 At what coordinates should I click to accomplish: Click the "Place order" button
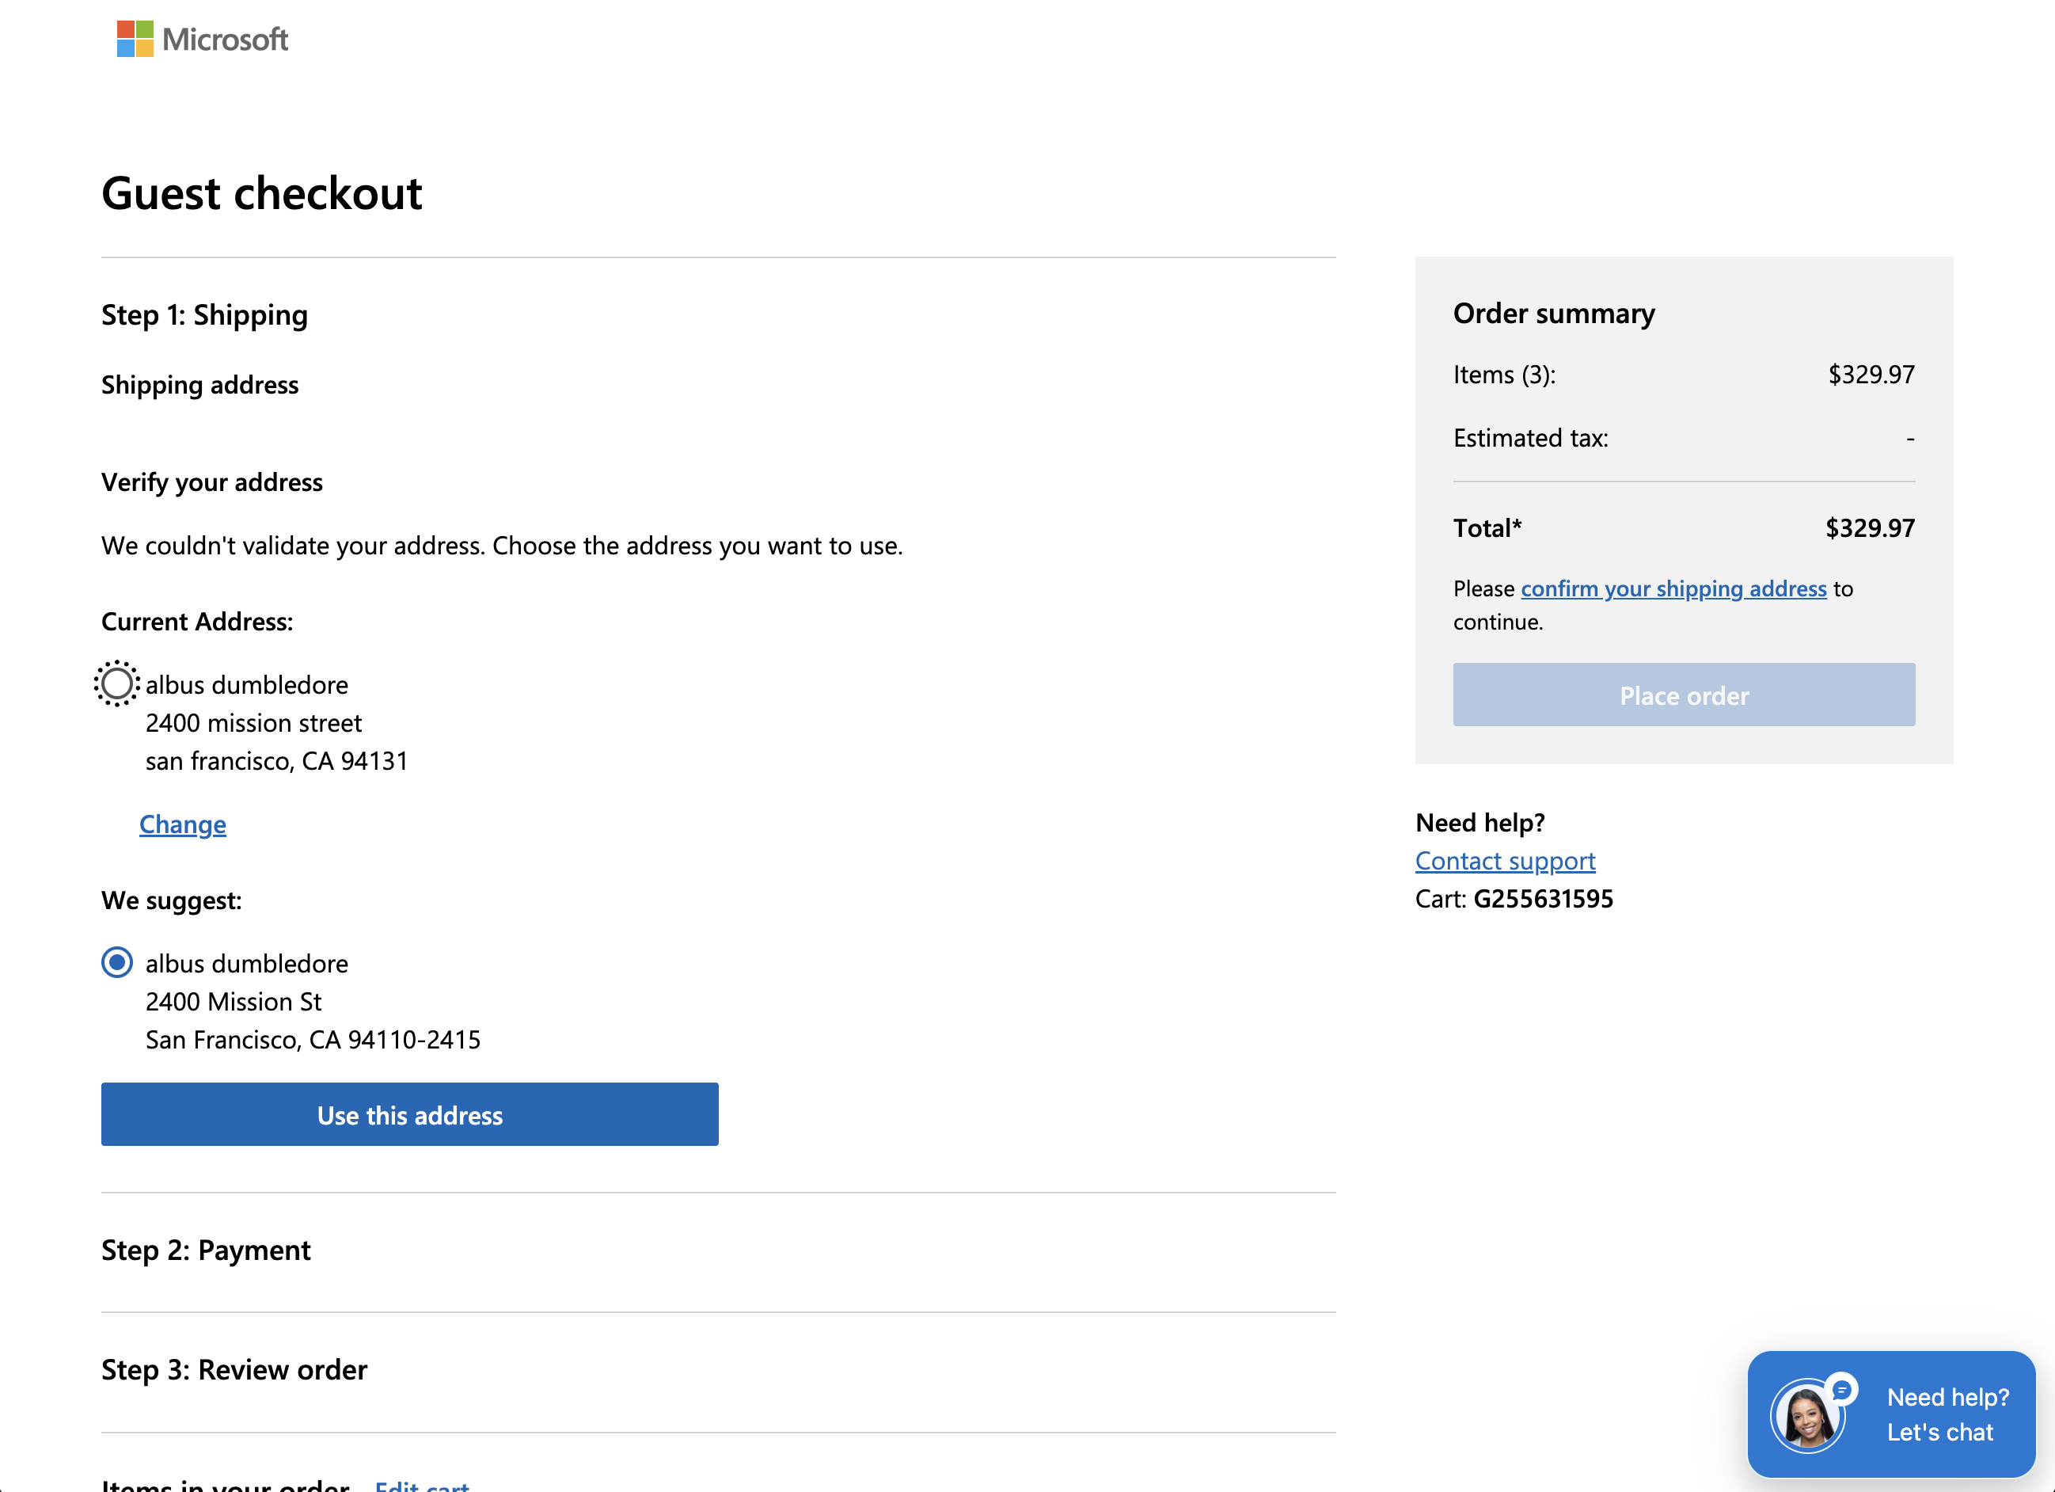(1683, 695)
